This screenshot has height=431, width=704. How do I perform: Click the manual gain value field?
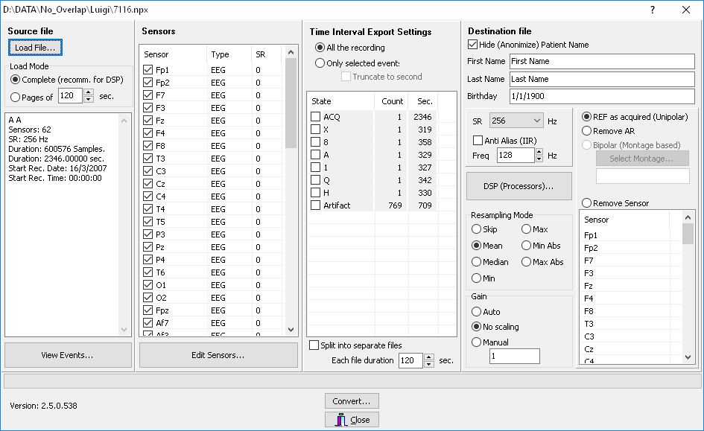[x=515, y=356]
